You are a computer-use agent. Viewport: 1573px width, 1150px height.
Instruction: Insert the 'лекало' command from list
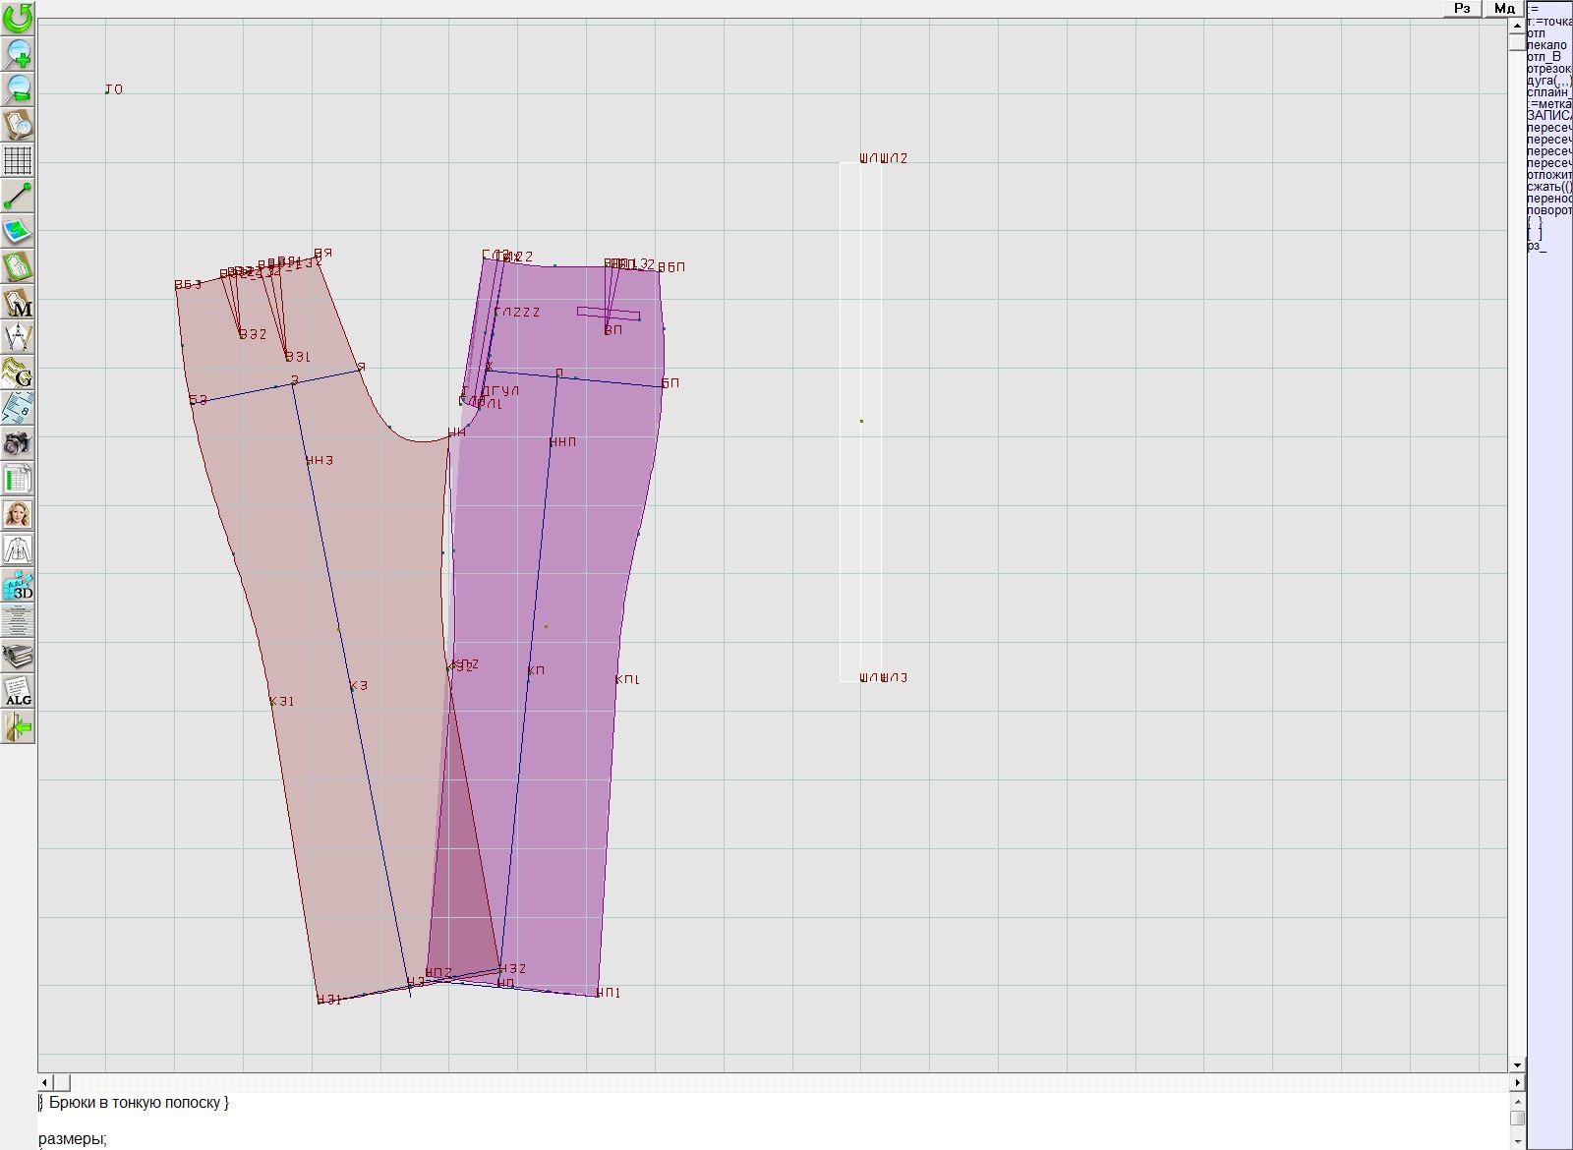coord(1547,45)
